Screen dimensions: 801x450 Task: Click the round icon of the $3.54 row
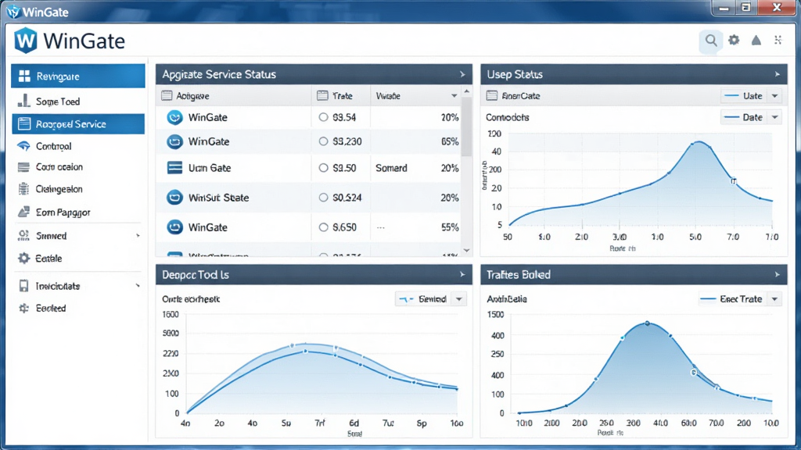174,117
